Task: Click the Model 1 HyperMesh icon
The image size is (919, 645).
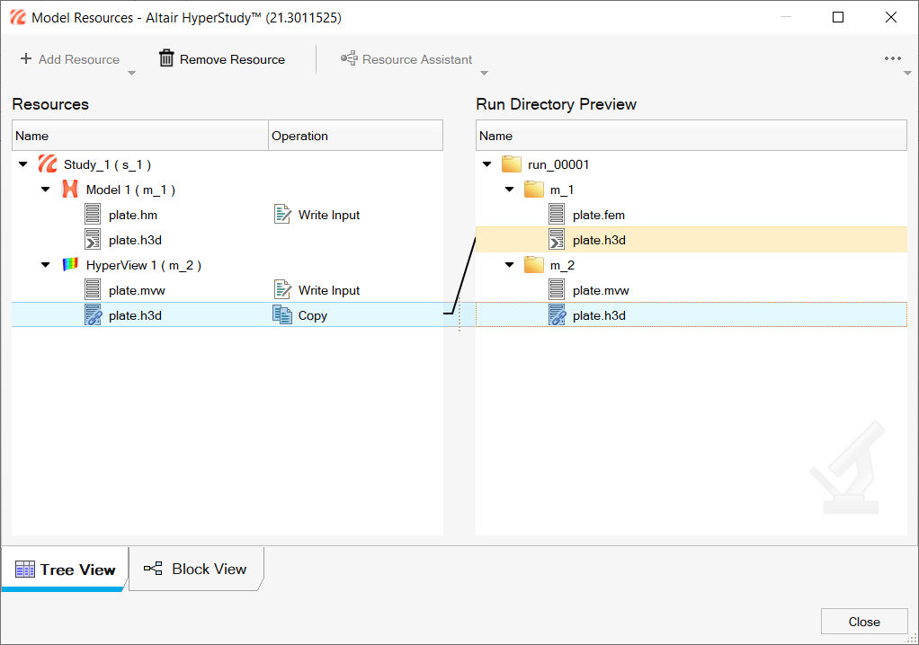Action: tap(70, 190)
